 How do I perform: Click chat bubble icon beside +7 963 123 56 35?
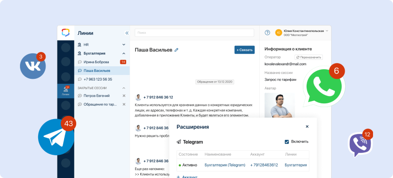[80, 79]
